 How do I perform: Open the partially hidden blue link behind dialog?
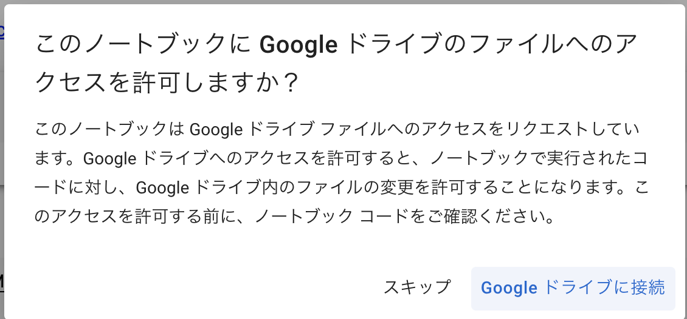click(x=2, y=32)
